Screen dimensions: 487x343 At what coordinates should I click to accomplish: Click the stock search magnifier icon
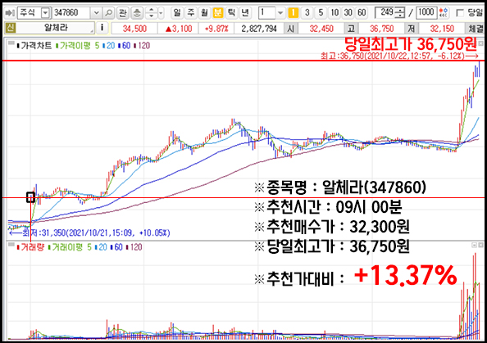tap(109, 13)
